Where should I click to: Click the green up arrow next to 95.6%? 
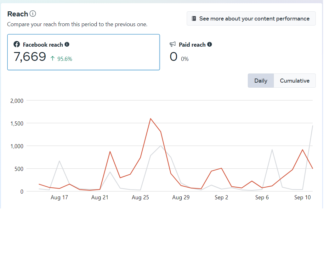[53, 58]
